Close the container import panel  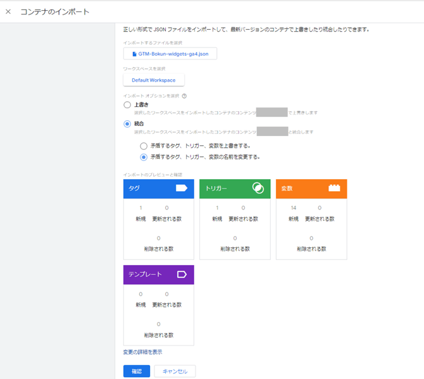tap(8, 11)
